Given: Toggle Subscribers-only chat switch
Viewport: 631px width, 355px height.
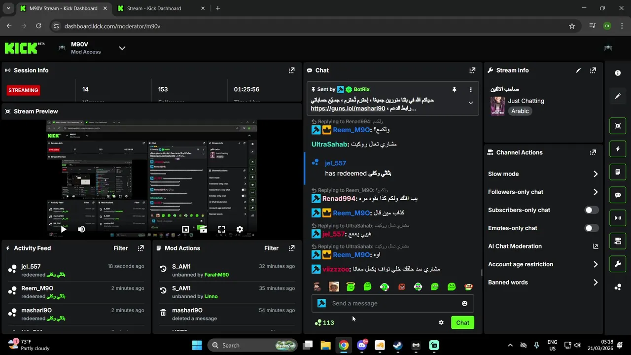Looking at the screenshot, I should click(592, 210).
